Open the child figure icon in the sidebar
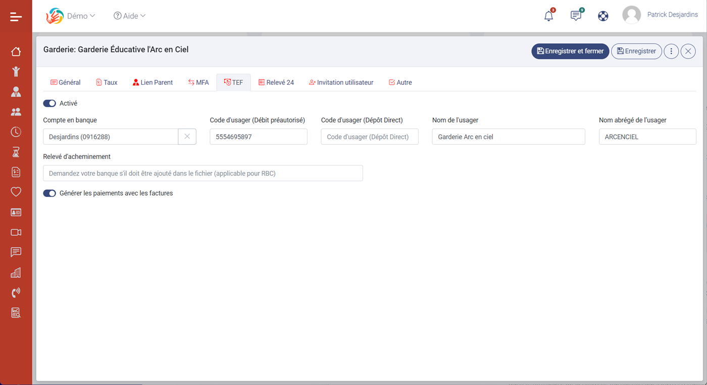Screen dimensions: 707x385 16,71
